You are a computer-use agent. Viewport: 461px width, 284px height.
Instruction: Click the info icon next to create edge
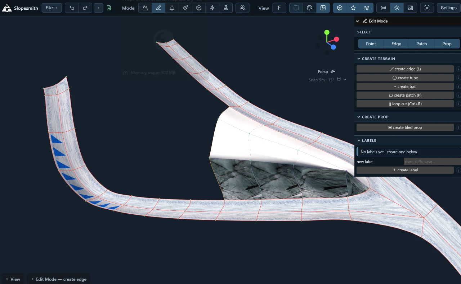[458, 69]
